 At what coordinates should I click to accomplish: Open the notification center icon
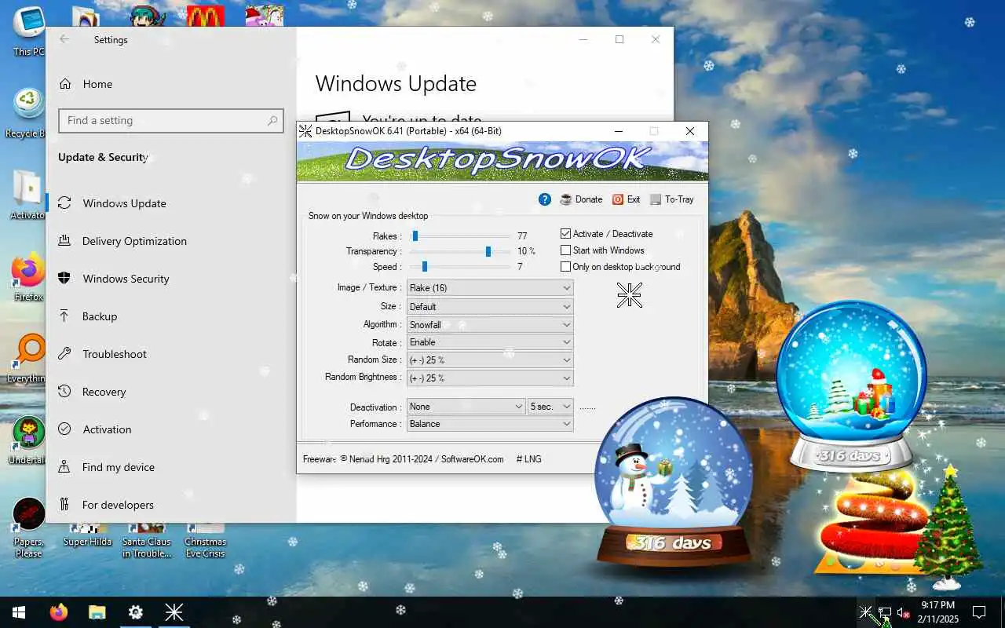point(979,612)
